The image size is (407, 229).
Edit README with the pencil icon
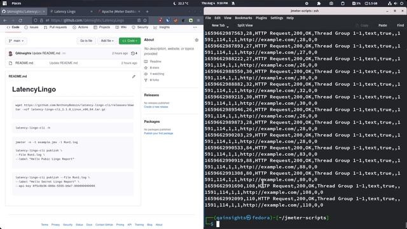click(134, 76)
